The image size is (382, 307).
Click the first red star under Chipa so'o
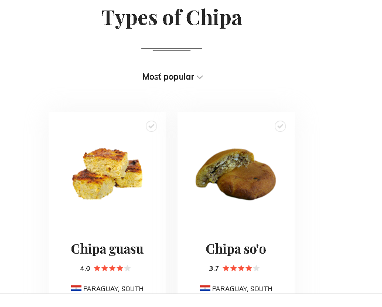pyautogui.click(x=226, y=268)
